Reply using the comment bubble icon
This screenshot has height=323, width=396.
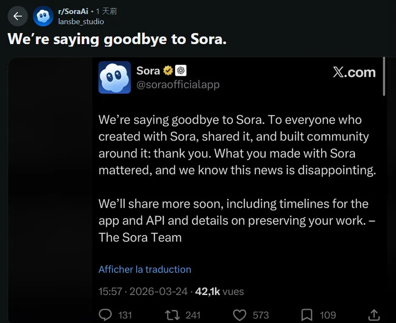(x=105, y=315)
